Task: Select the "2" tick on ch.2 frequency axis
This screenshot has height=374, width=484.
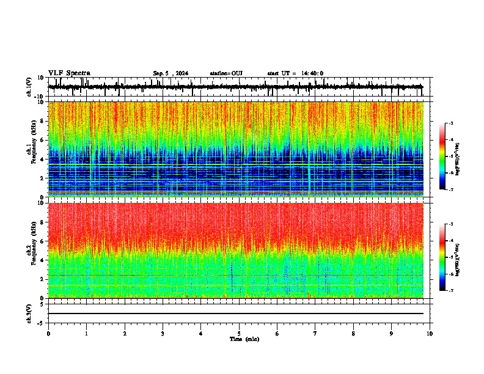Action: [x=42, y=279]
